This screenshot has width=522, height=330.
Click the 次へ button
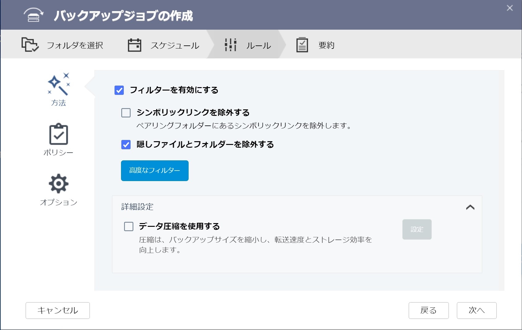(x=476, y=310)
